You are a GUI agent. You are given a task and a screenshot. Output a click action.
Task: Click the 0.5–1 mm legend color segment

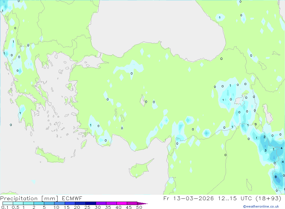point(18,203)
